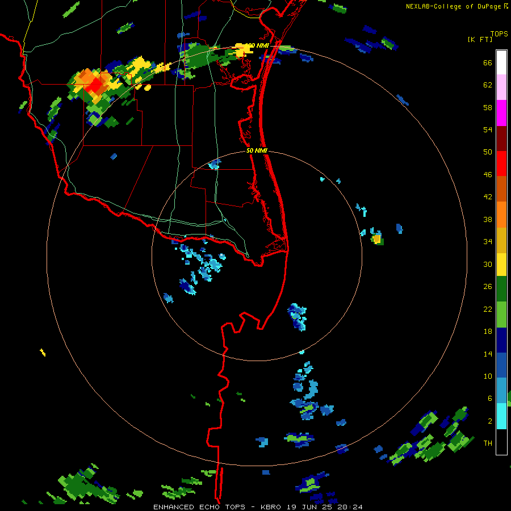
Task: Pick the dark orange legend swatch
Action: point(501,189)
